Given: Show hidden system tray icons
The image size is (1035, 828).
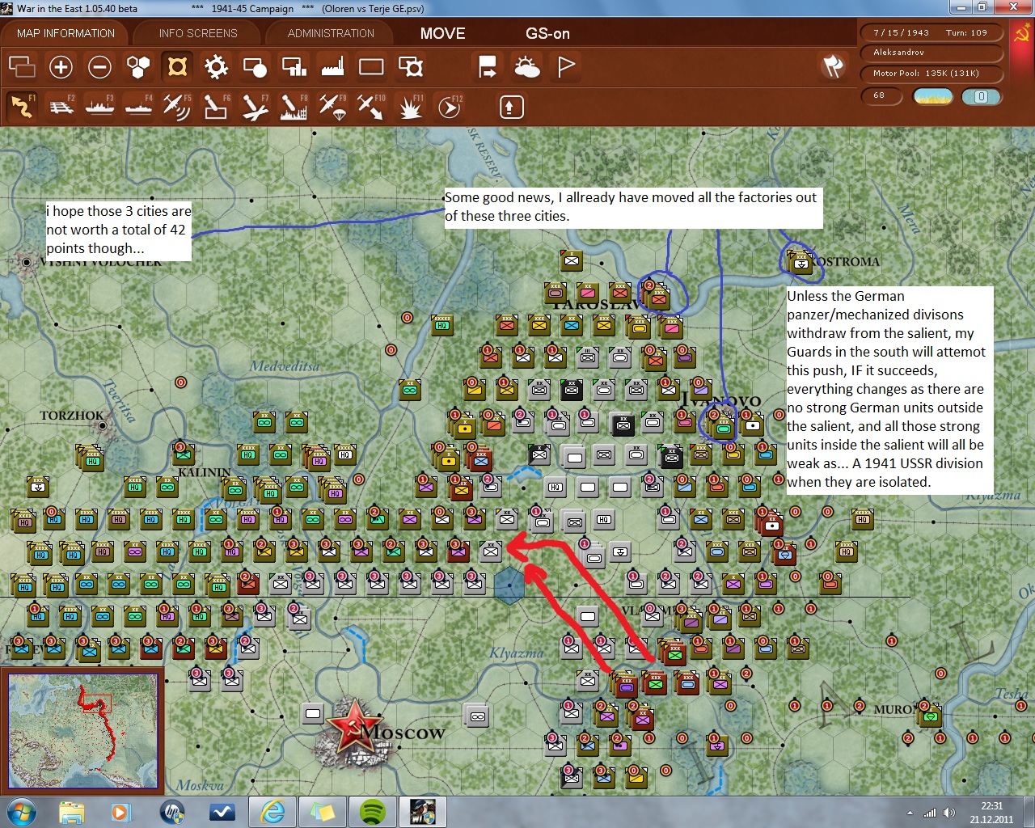Looking at the screenshot, I should pyautogui.click(x=910, y=813).
